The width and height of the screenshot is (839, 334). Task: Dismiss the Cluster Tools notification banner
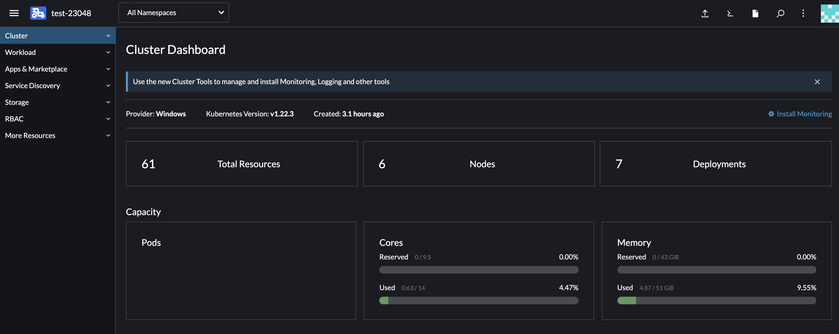tap(817, 82)
